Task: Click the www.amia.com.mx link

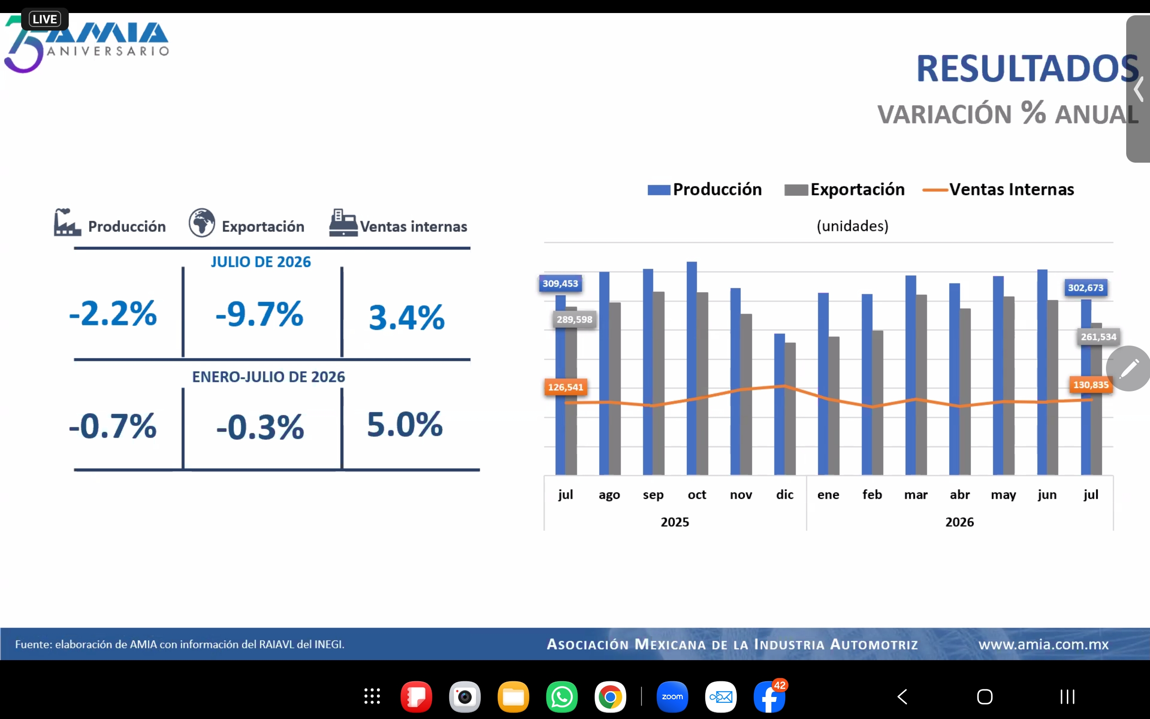Action: (1044, 644)
